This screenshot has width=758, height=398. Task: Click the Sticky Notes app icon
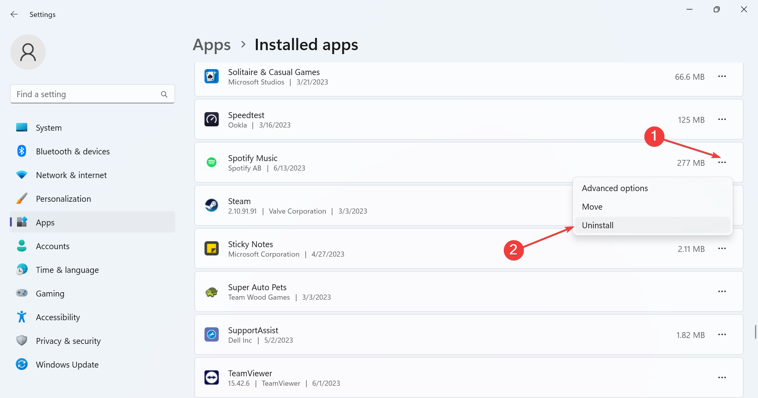point(212,248)
